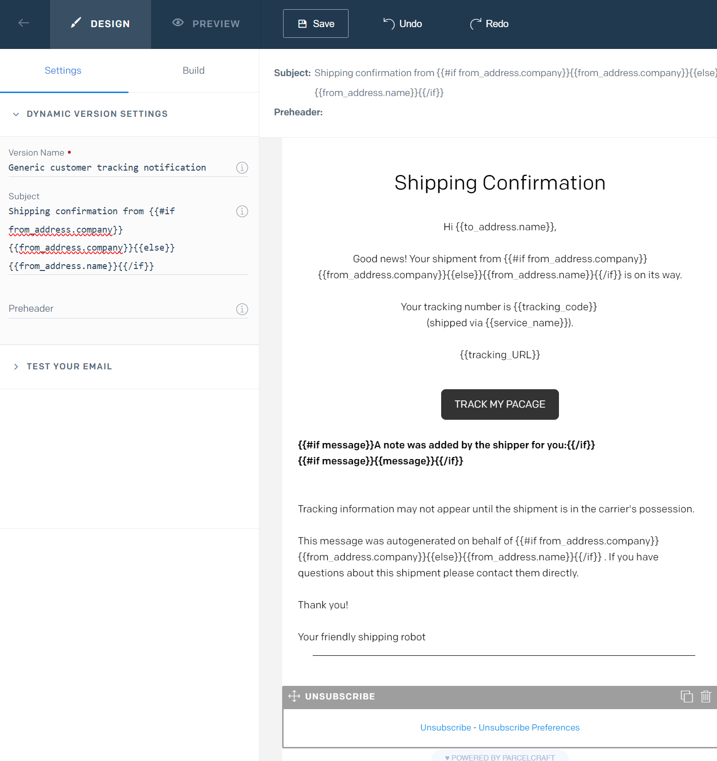Click 'Your friendly shipping robot' text
The height and width of the screenshot is (761, 717).
click(x=362, y=637)
